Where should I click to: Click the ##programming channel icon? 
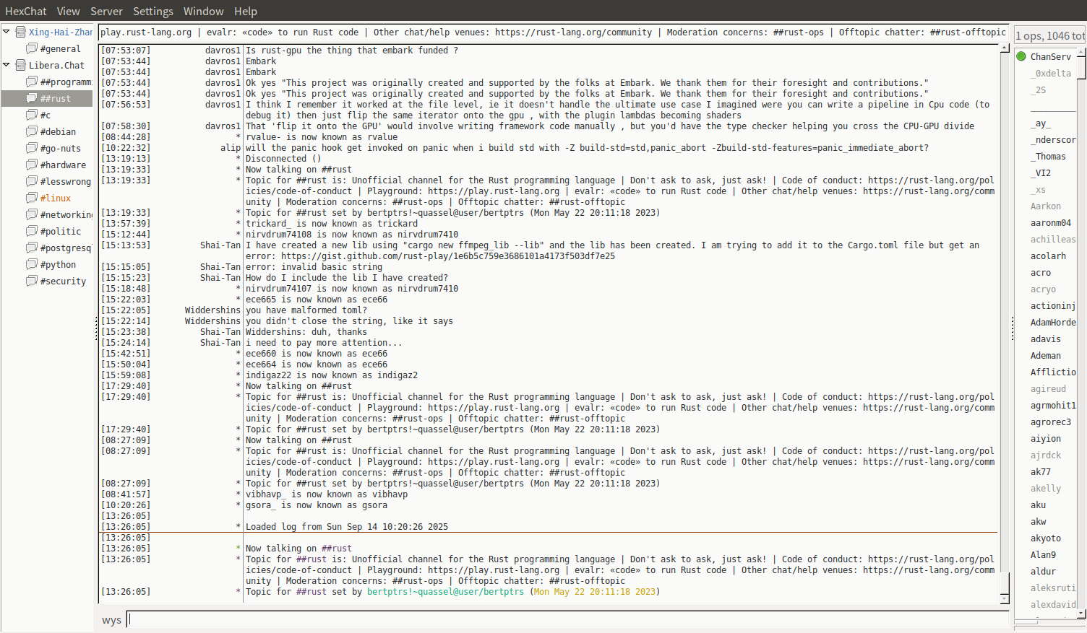click(x=32, y=82)
